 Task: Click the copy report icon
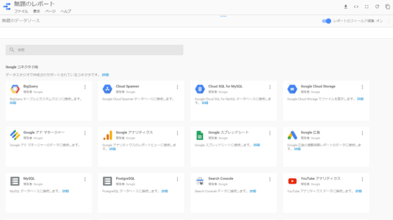(x=388, y=7)
